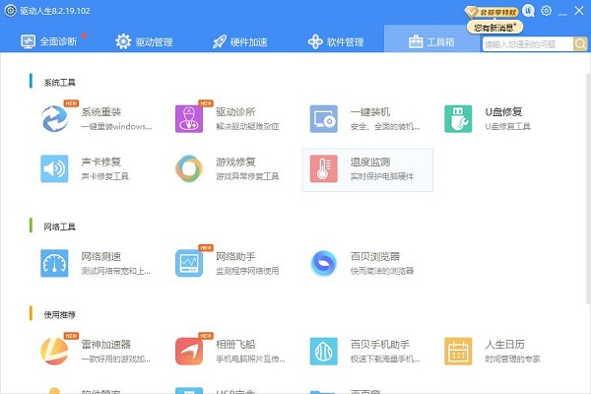Screen dimensions: 591x394
Task: Click the 网络测速 title text
Action: click(x=101, y=256)
